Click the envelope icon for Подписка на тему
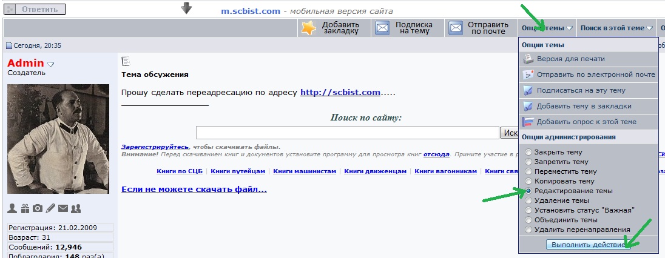Viewport: 665px width, 258px height. pos(382,28)
